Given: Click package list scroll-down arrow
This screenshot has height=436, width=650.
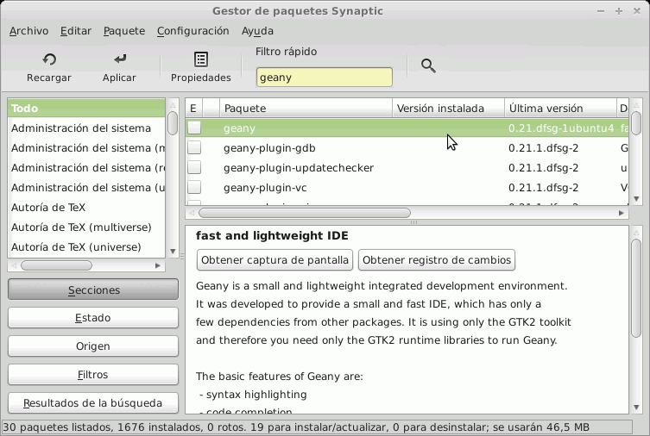Looking at the screenshot, I should tap(636, 198).
